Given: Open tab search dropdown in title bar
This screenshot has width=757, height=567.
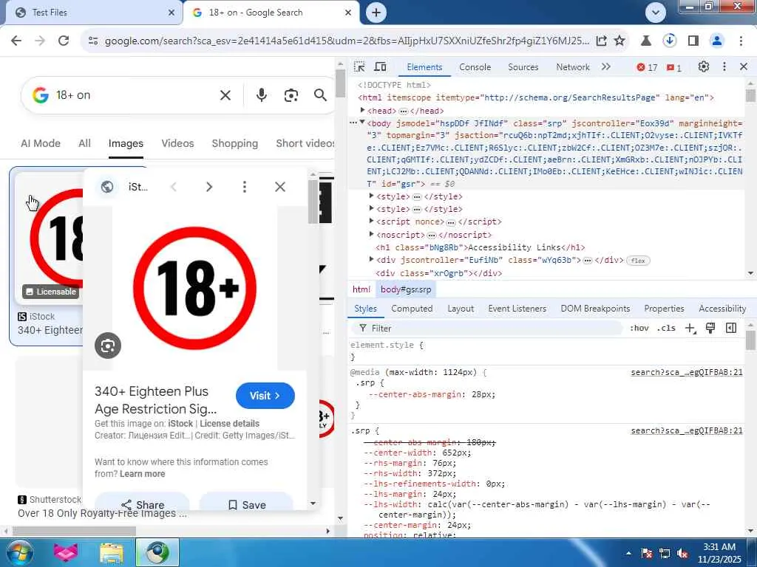Looking at the screenshot, I should click(x=655, y=13).
